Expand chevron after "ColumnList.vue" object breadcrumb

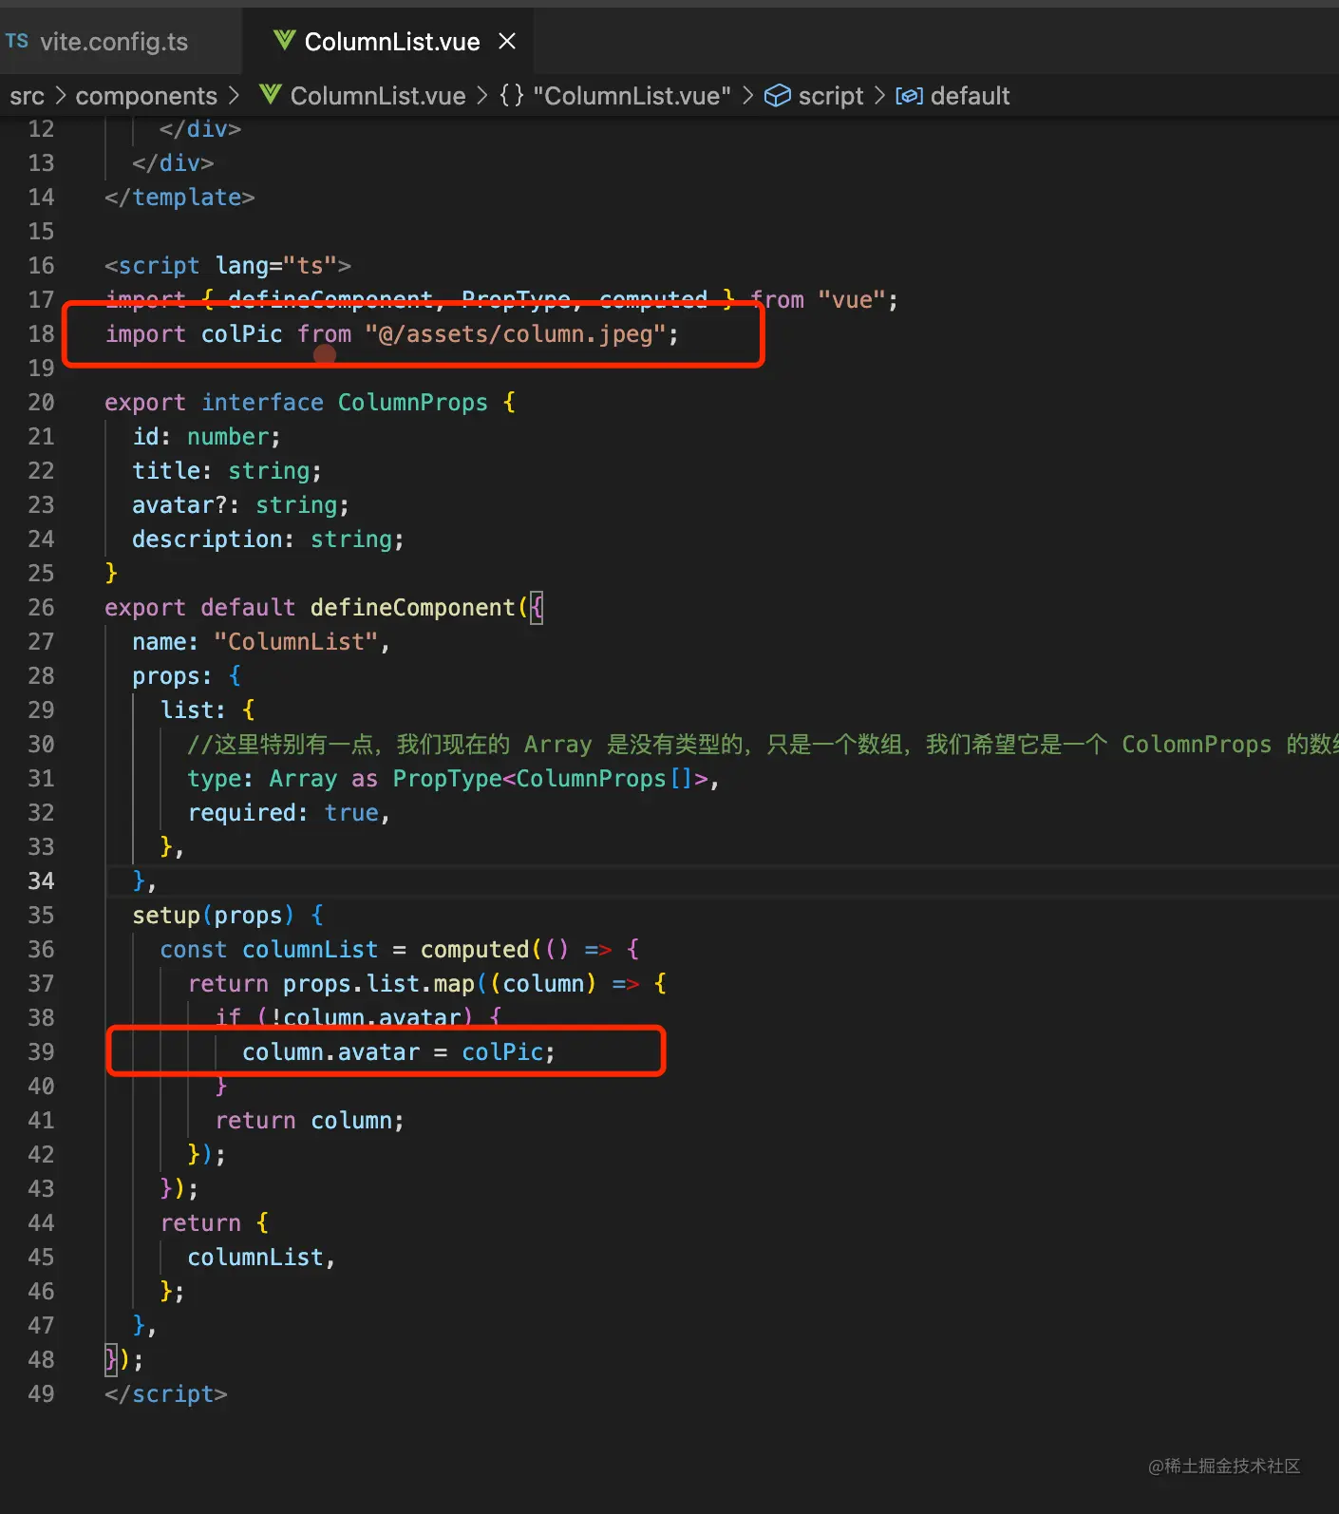point(747,96)
